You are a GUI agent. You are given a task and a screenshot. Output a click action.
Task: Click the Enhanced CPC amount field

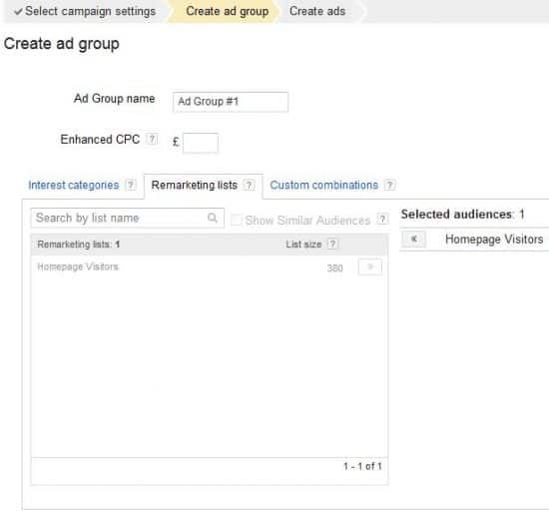tap(201, 143)
